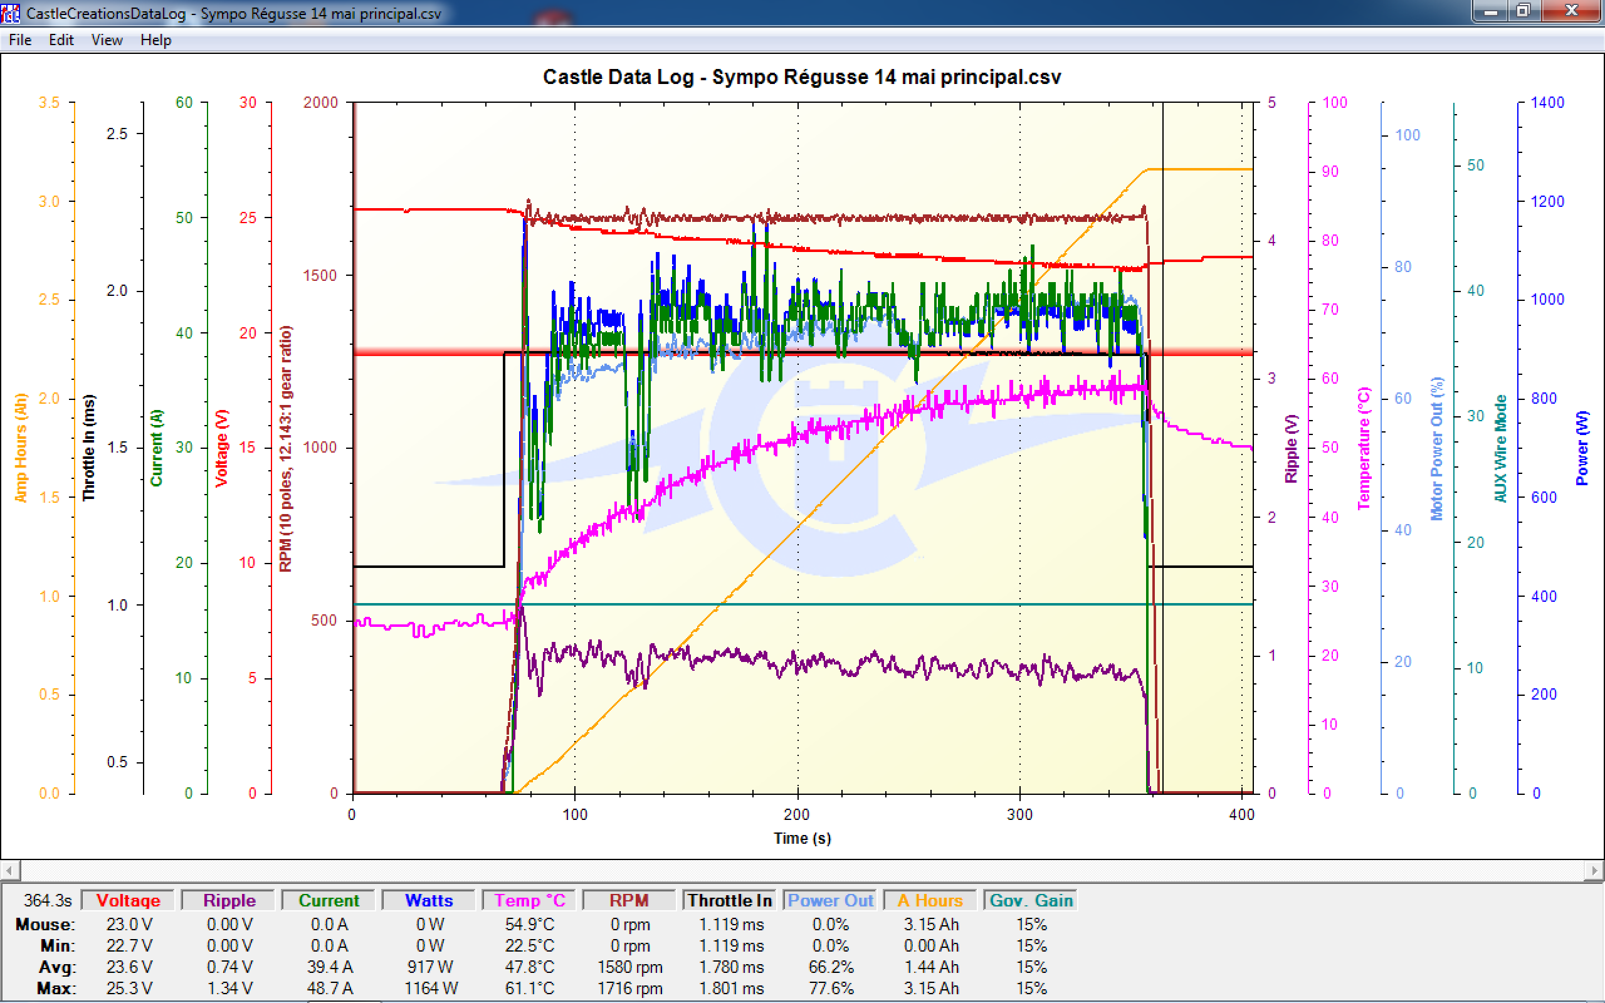Toggle the RPM series button
The height and width of the screenshot is (1003, 1605).
tap(629, 900)
